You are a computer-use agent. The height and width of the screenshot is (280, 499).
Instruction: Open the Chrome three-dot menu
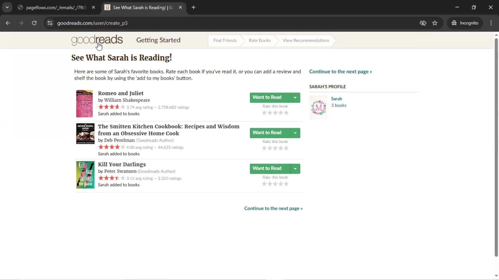coord(491,23)
